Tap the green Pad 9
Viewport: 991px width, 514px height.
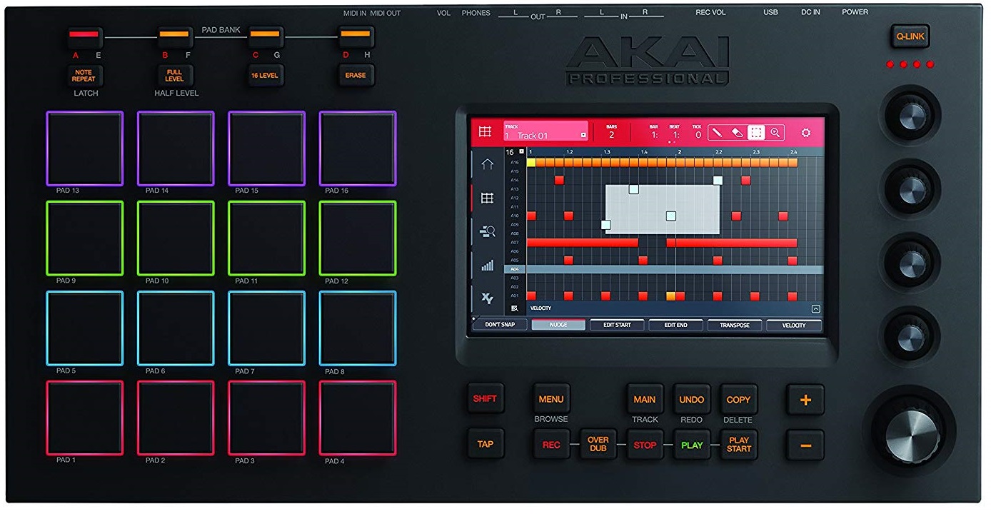tap(85, 238)
